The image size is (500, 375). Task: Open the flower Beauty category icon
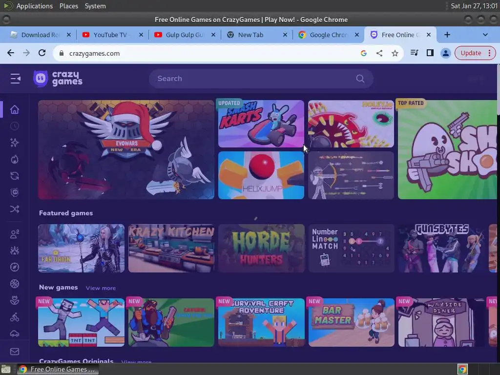pos(14,300)
